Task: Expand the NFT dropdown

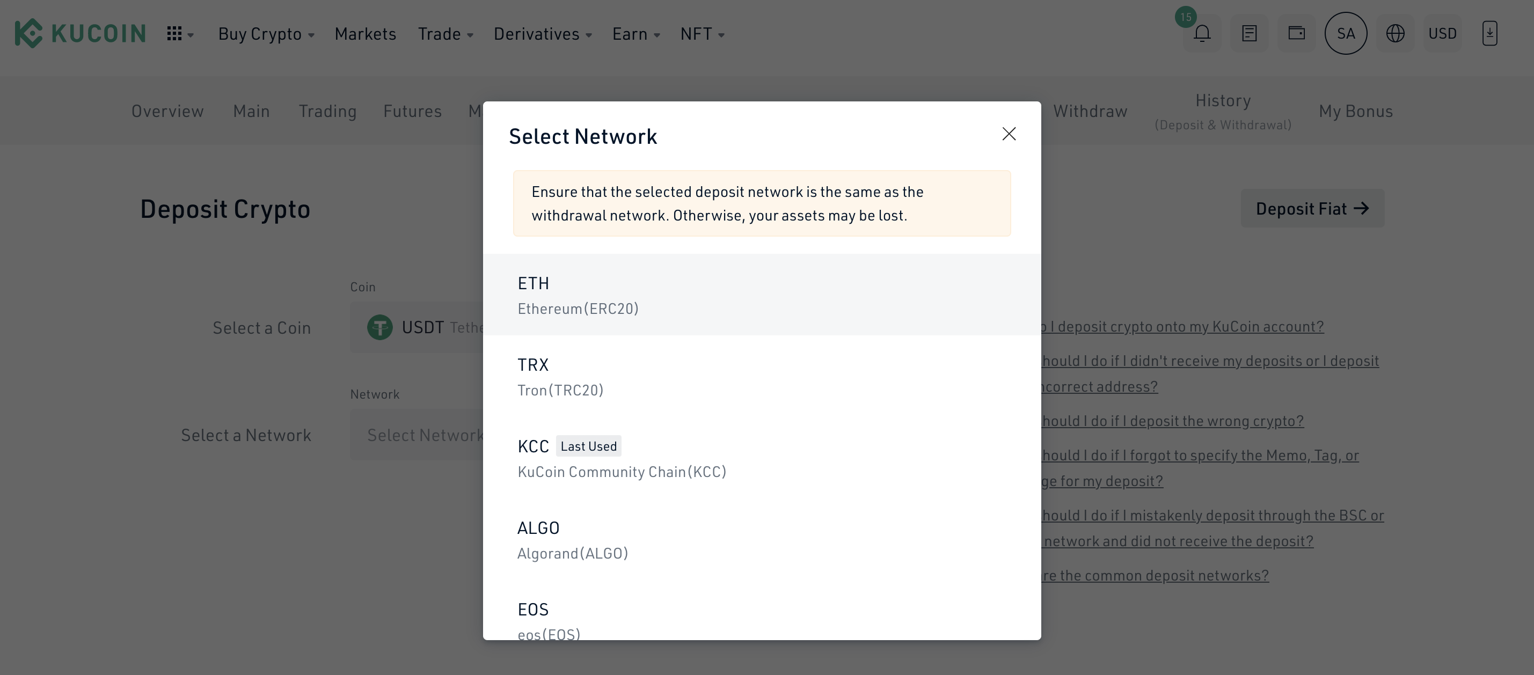Action: (x=702, y=34)
